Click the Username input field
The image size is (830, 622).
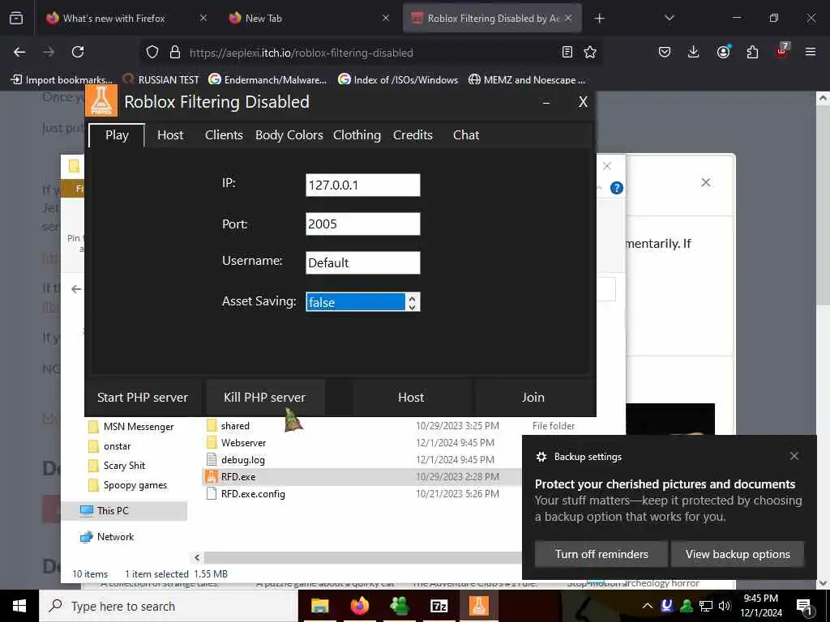[x=362, y=263]
